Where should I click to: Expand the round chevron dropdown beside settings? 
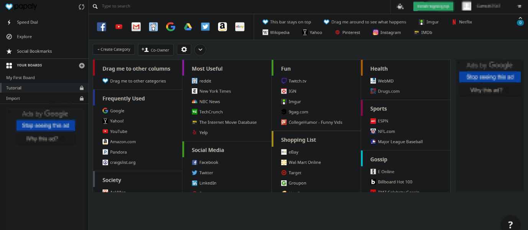[200, 50]
